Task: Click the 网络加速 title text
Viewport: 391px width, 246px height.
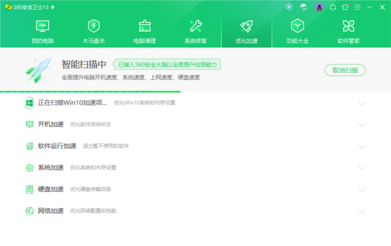Action: click(51, 211)
